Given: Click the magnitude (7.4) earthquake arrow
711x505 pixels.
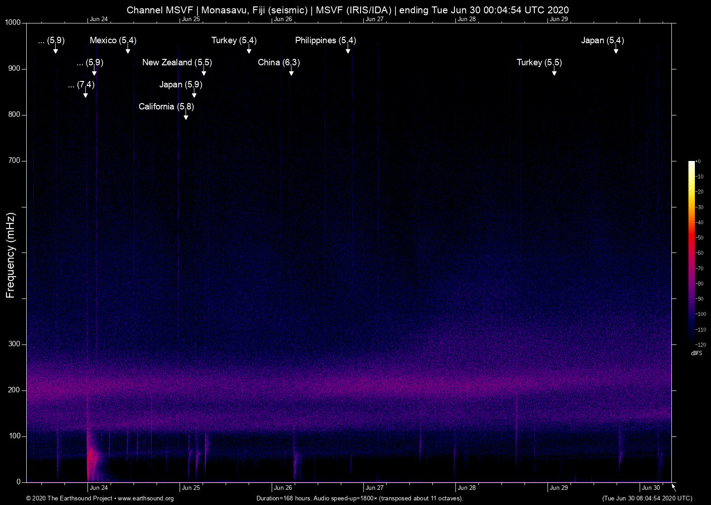Looking at the screenshot, I should pos(85,95).
